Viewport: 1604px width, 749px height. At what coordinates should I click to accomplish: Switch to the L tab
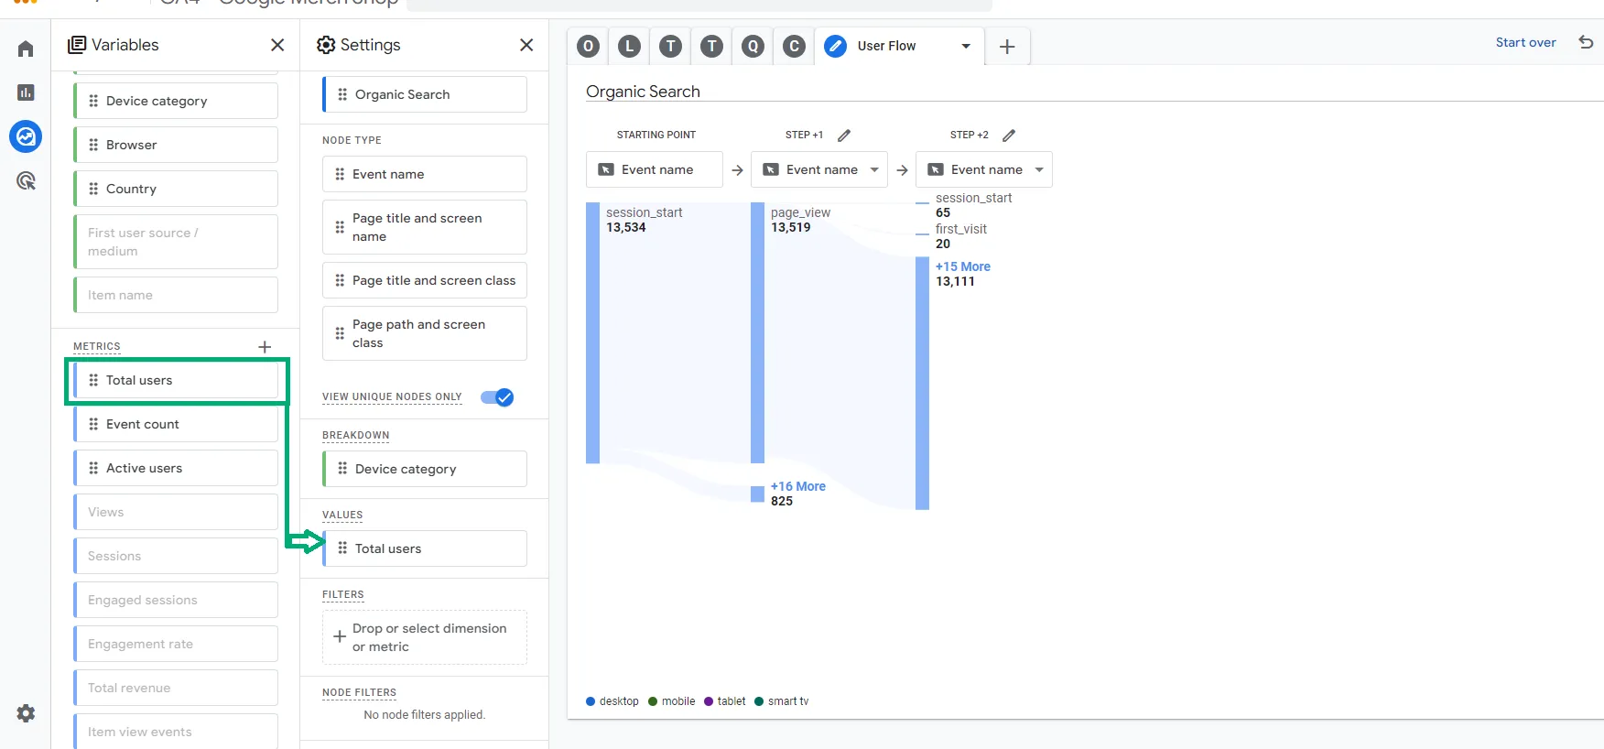[629, 46]
